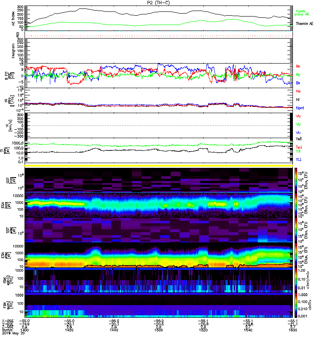
Task: Click the plot title P2 (TH-C)
Action: coord(158,3)
